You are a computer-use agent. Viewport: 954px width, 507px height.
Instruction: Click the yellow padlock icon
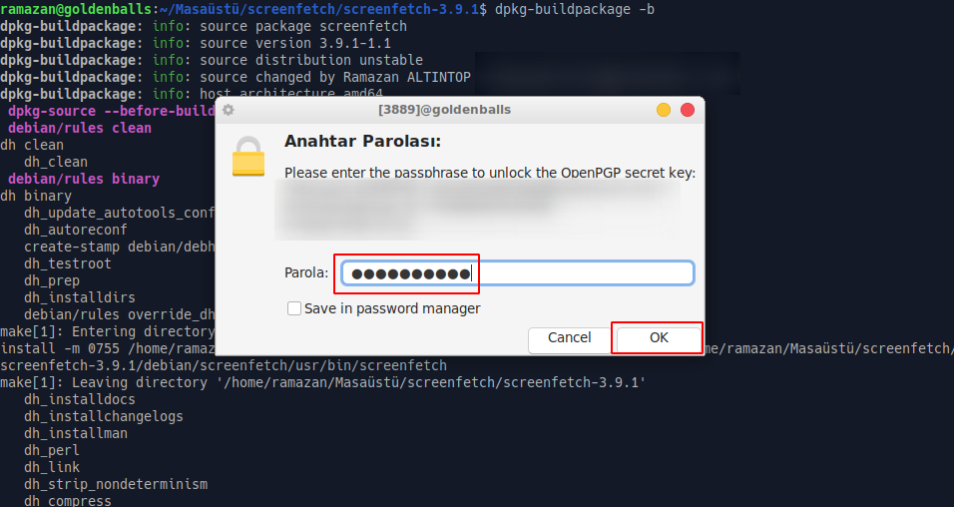248,156
